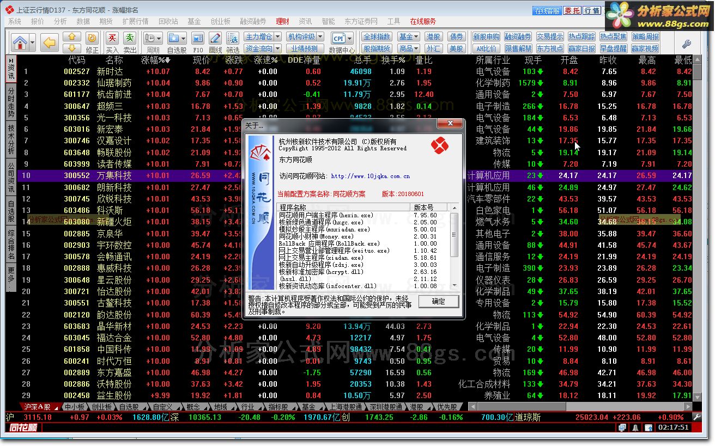Screen dimensions: 715x446
Task: Click the 全球指数 button
Action: [376, 36]
